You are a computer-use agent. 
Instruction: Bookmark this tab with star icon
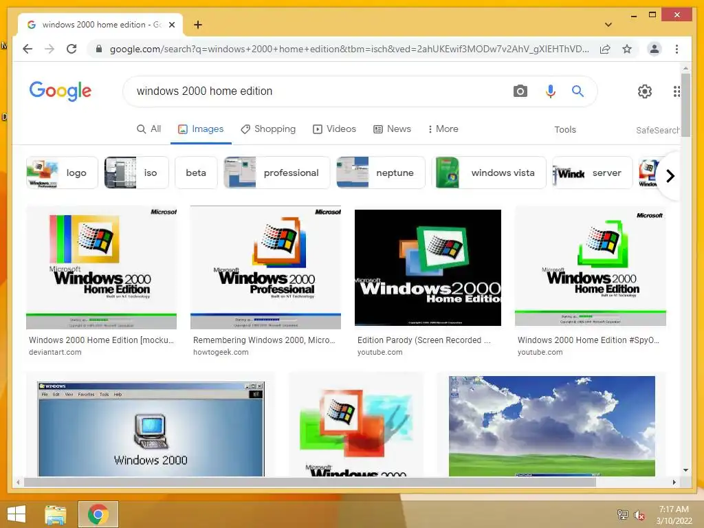click(627, 49)
